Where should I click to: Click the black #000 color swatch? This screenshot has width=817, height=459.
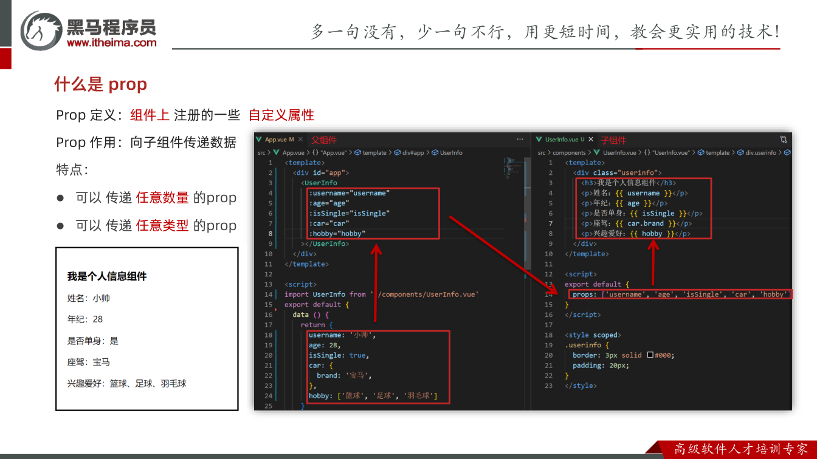[650, 355]
